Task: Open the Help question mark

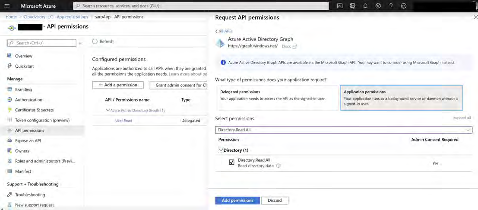Action: click(x=391, y=6)
